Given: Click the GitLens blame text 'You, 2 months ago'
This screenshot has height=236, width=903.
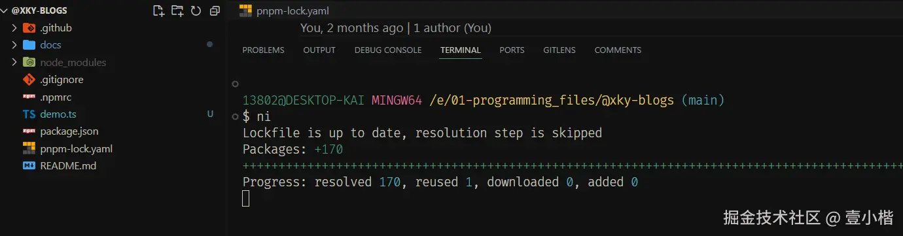Looking at the screenshot, I should coord(351,28).
